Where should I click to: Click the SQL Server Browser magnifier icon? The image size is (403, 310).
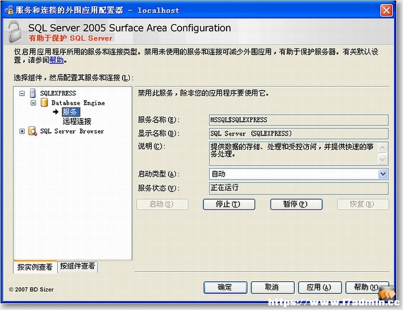click(x=33, y=131)
